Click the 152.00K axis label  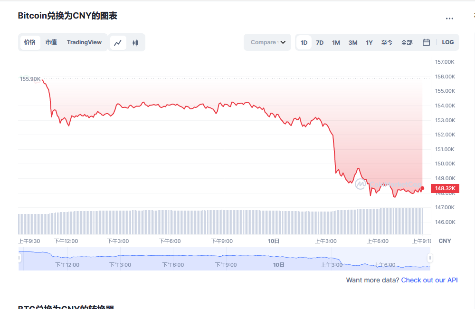click(445, 135)
